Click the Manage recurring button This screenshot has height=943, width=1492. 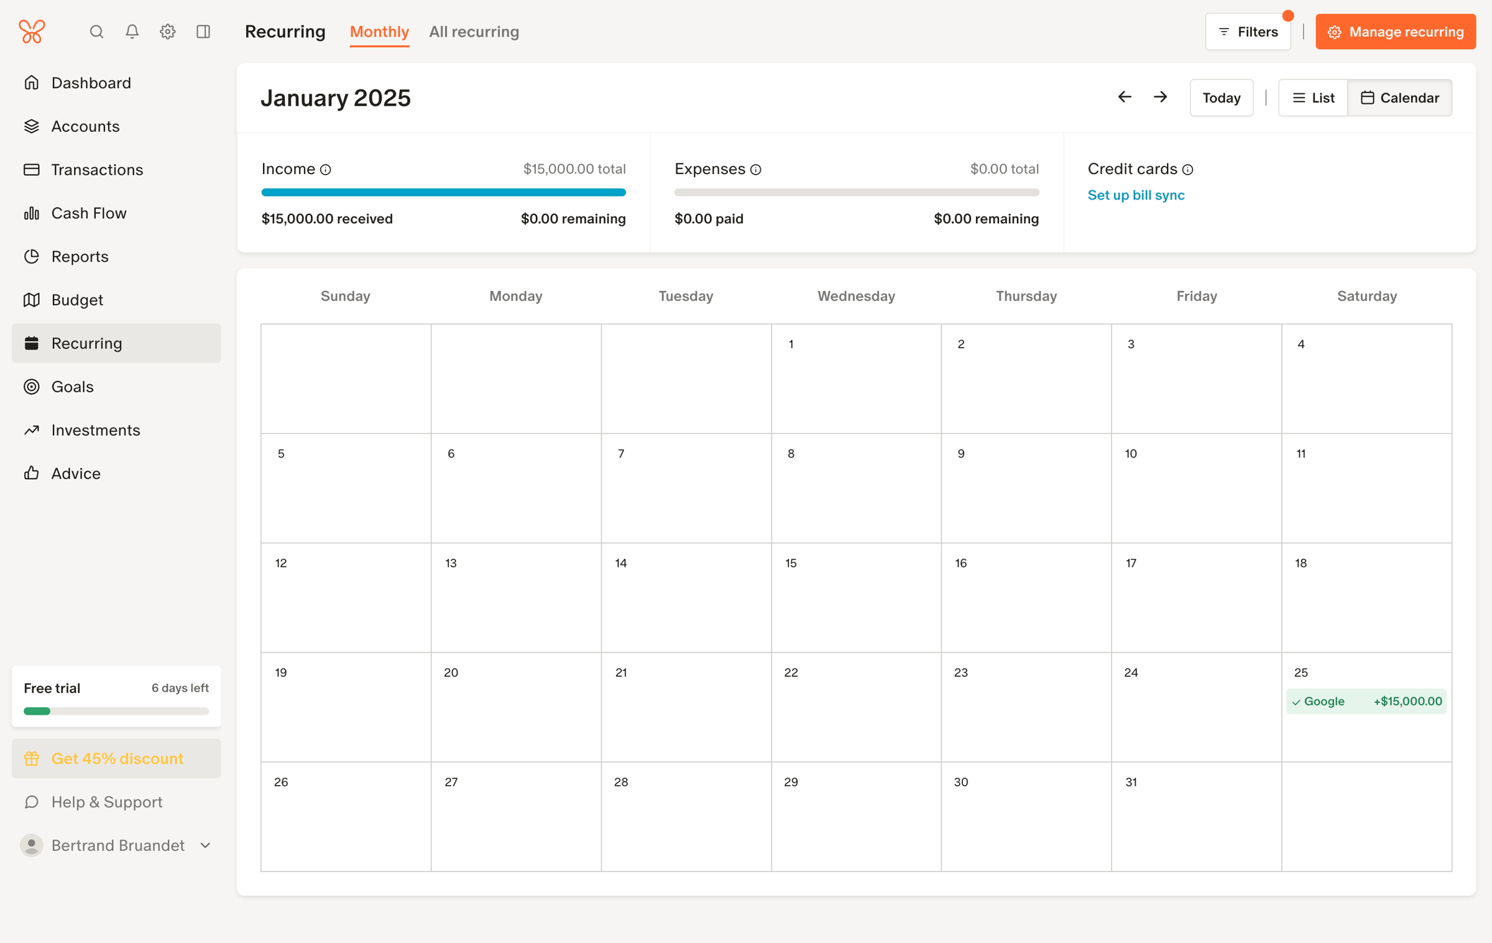tap(1396, 32)
